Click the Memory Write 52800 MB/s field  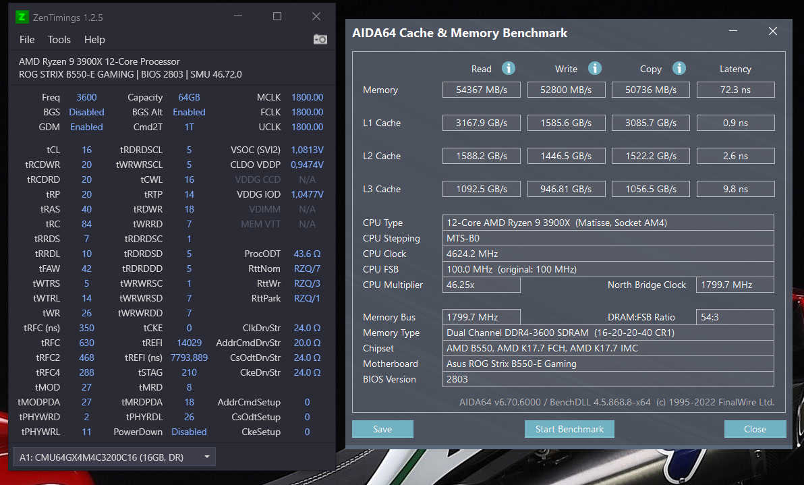566,90
